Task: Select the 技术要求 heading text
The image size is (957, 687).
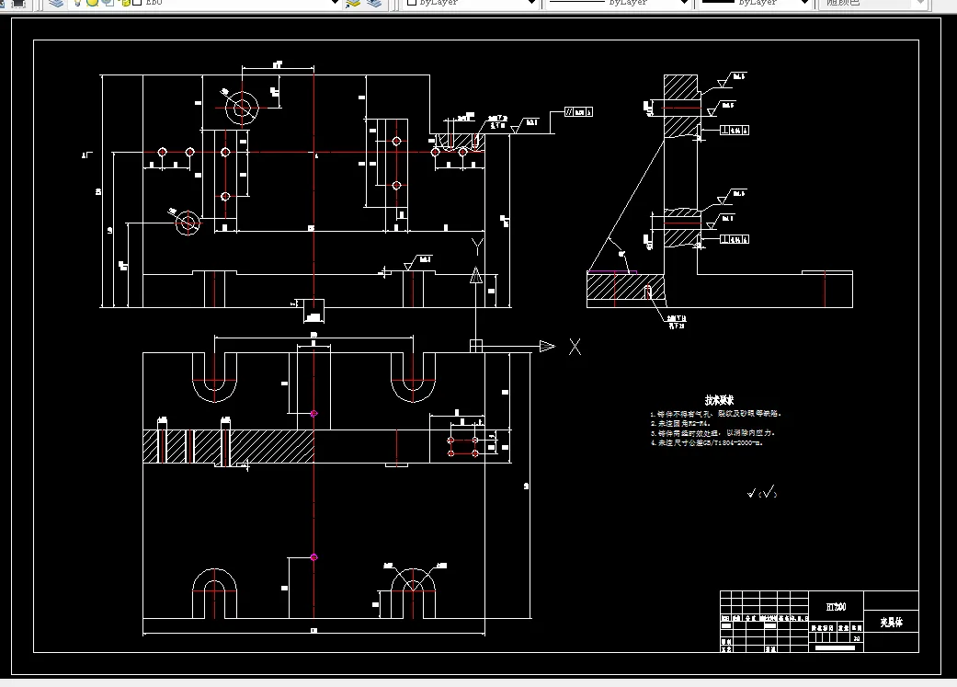Action: tap(719, 400)
